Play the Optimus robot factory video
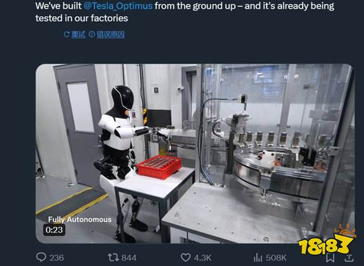 coord(195,153)
